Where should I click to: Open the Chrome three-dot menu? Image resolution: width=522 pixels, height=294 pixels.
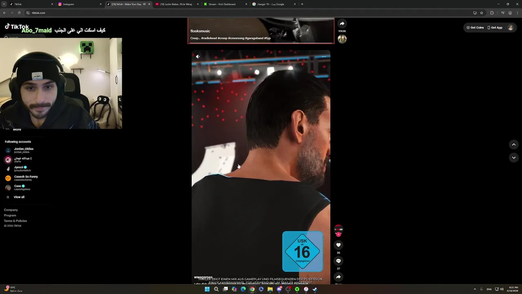(x=517, y=13)
